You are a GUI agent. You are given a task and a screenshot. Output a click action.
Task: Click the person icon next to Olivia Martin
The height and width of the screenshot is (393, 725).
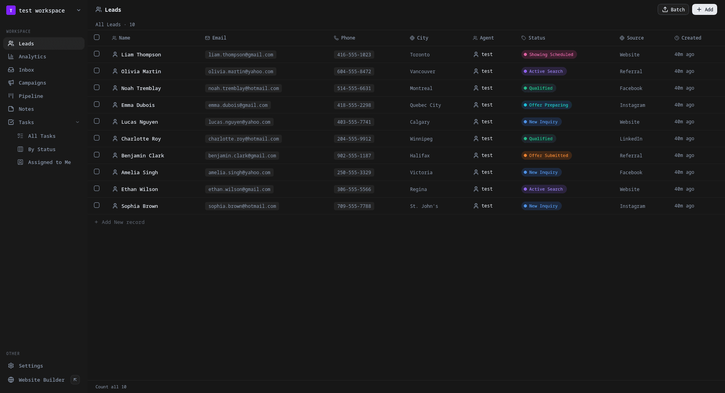pos(115,71)
